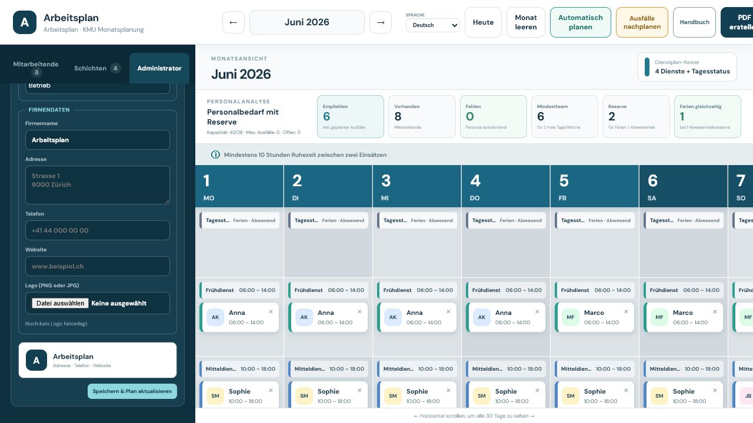Screen dimensions: 753x423
Task: Click day 3 MI column header
Action: click(417, 186)
